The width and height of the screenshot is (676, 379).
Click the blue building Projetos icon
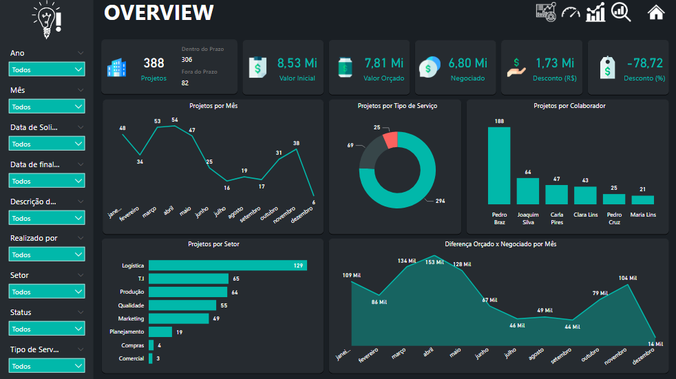(x=116, y=67)
